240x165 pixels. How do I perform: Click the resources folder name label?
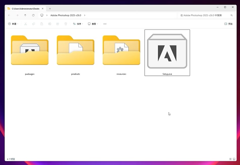pyautogui.click(x=121, y=74)
